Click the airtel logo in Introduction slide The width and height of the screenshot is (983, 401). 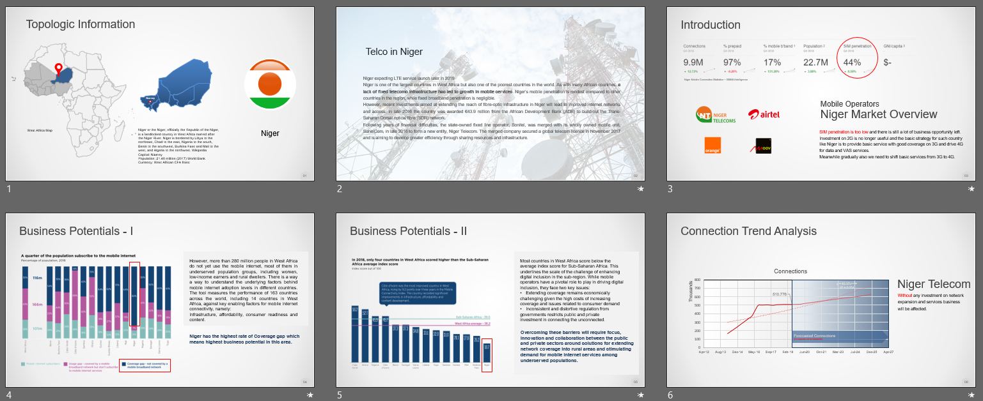pyautogui.click(x=763, y=115)
